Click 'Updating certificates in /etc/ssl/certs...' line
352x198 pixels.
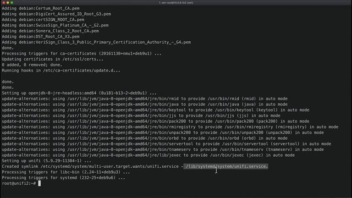click(53, 59)
